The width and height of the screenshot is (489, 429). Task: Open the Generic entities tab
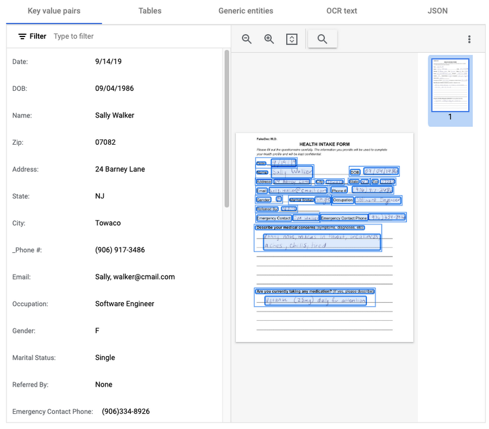tap(246, 11)
